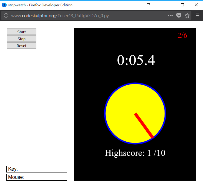Maximize the Firefox window

point(182,5)
